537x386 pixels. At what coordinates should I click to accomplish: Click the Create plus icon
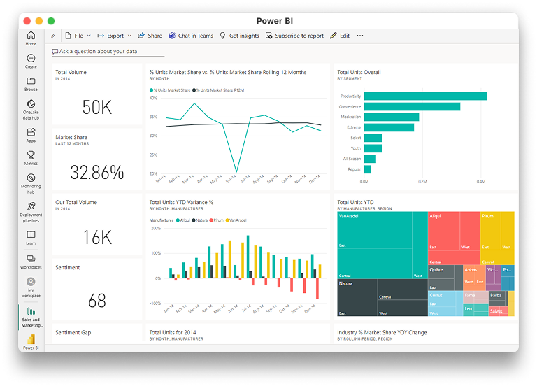coord(31,58)
